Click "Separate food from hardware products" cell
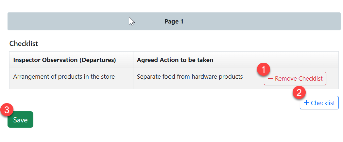This screenshot has width=343, height=142. [x=190, y=77]
